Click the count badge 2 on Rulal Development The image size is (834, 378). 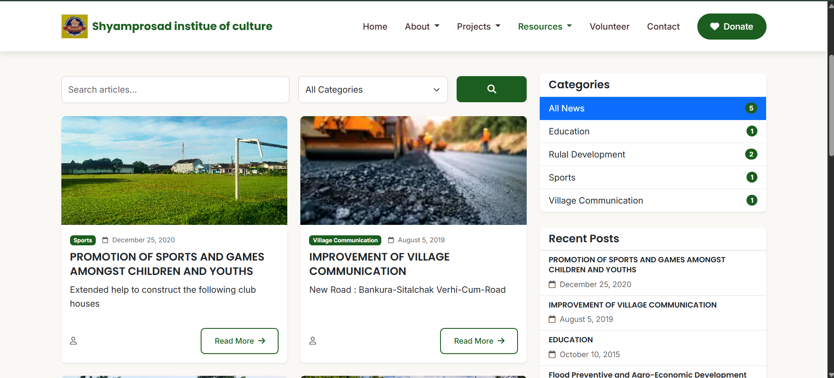pyautogui.click(x=751, y=154)
